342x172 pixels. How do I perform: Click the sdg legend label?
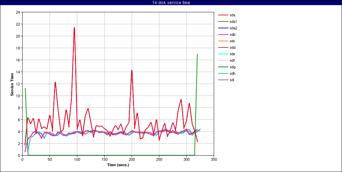click(232, 67)
